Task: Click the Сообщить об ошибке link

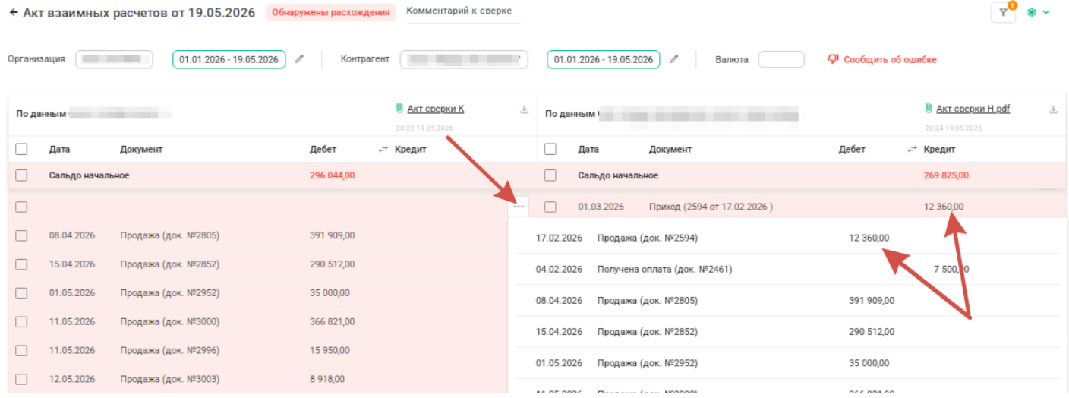Action: [x=882, y=59]
